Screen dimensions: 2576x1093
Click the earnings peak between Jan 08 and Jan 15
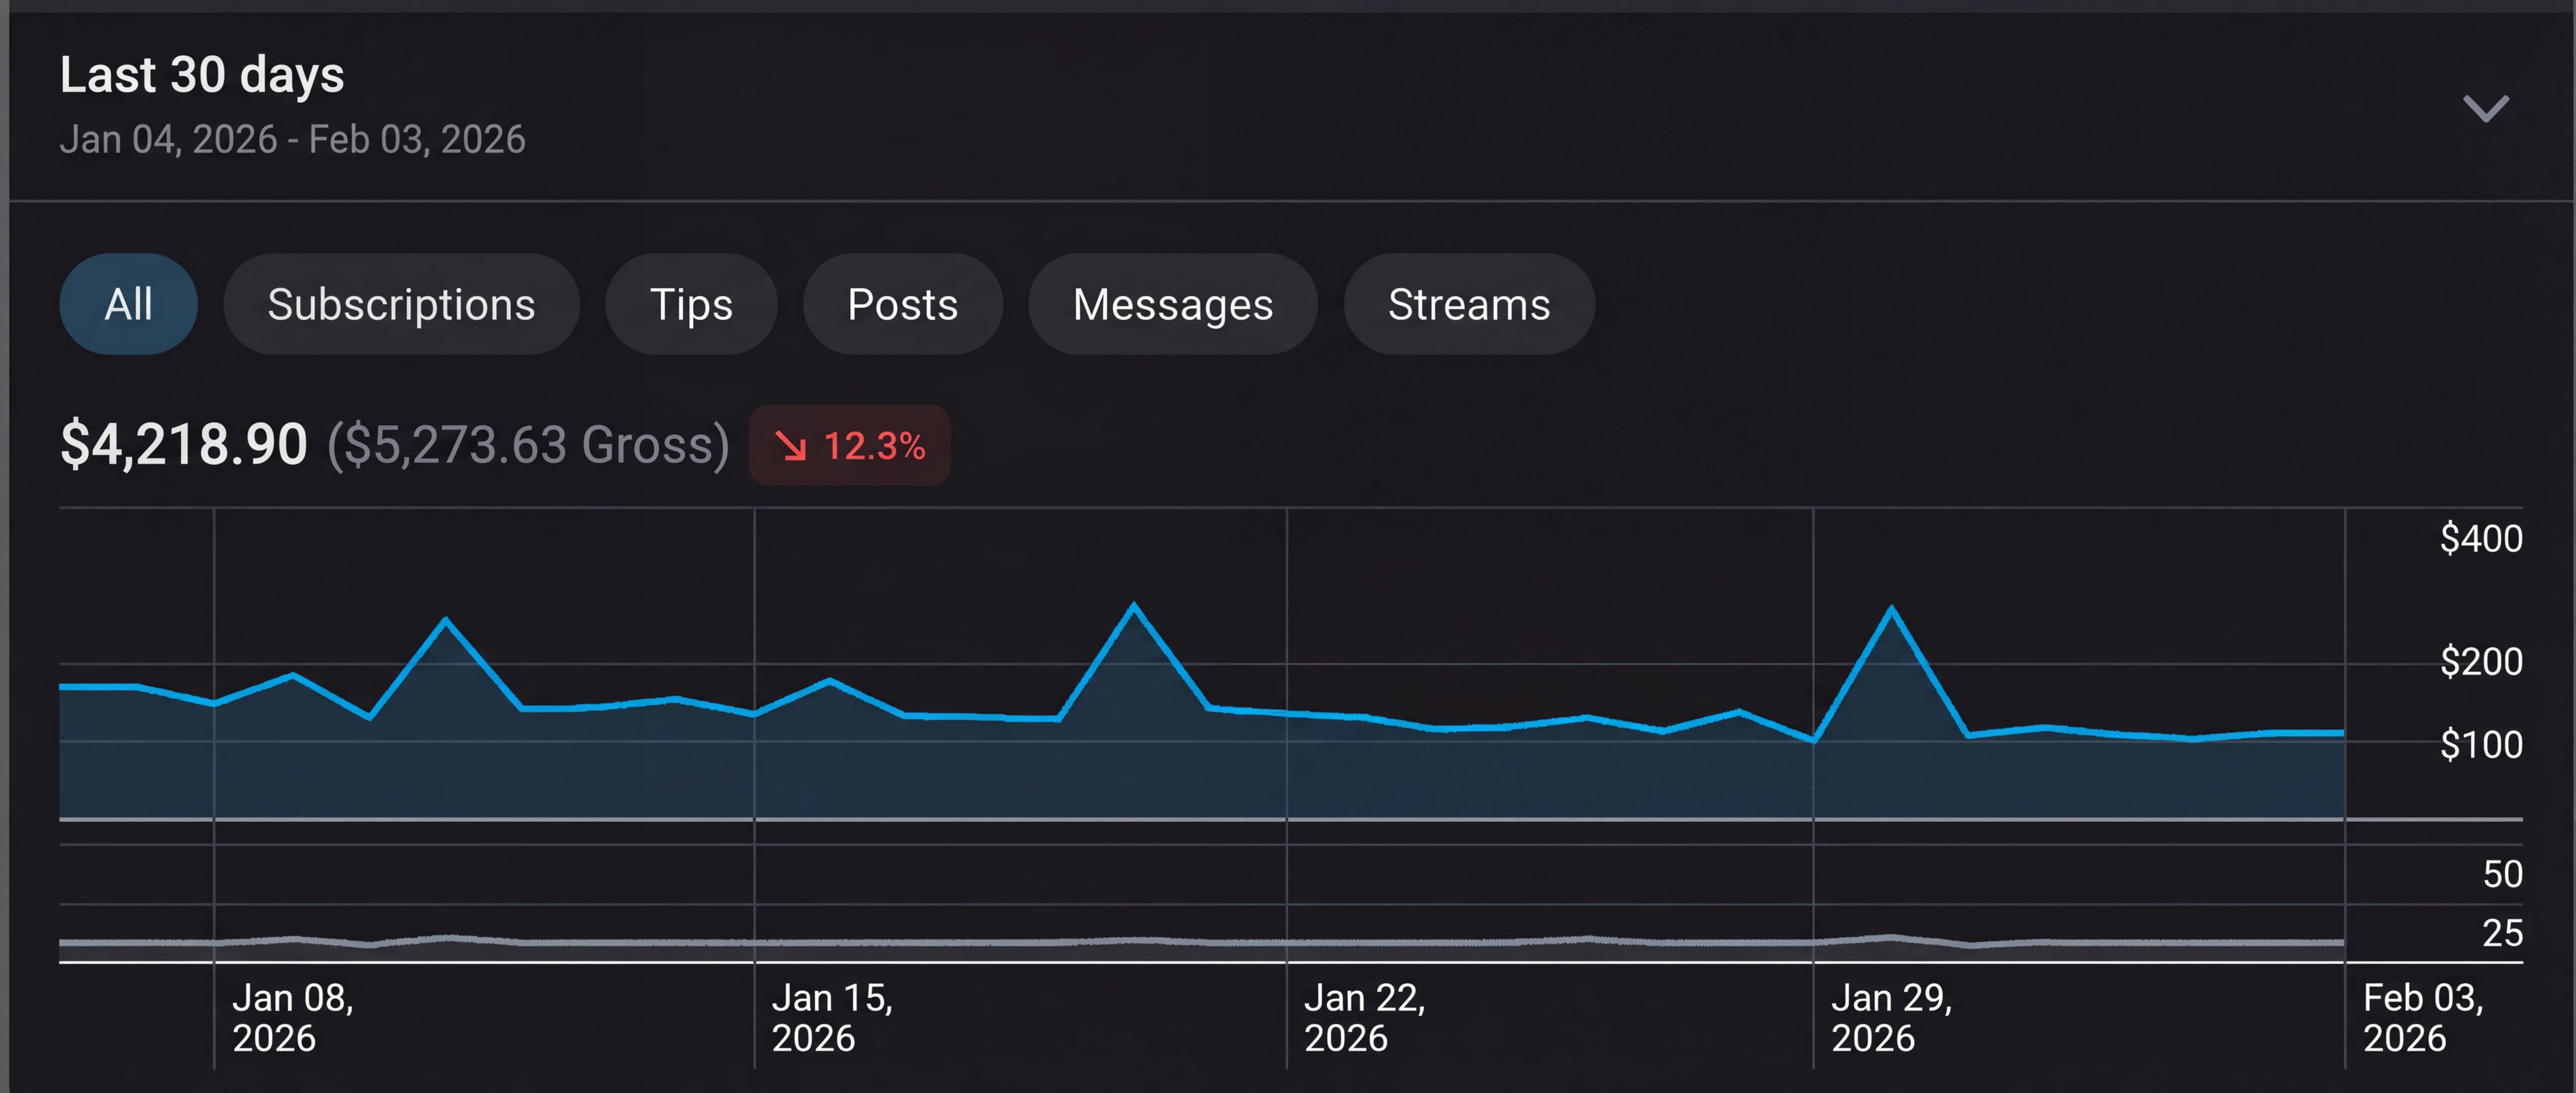446,620
